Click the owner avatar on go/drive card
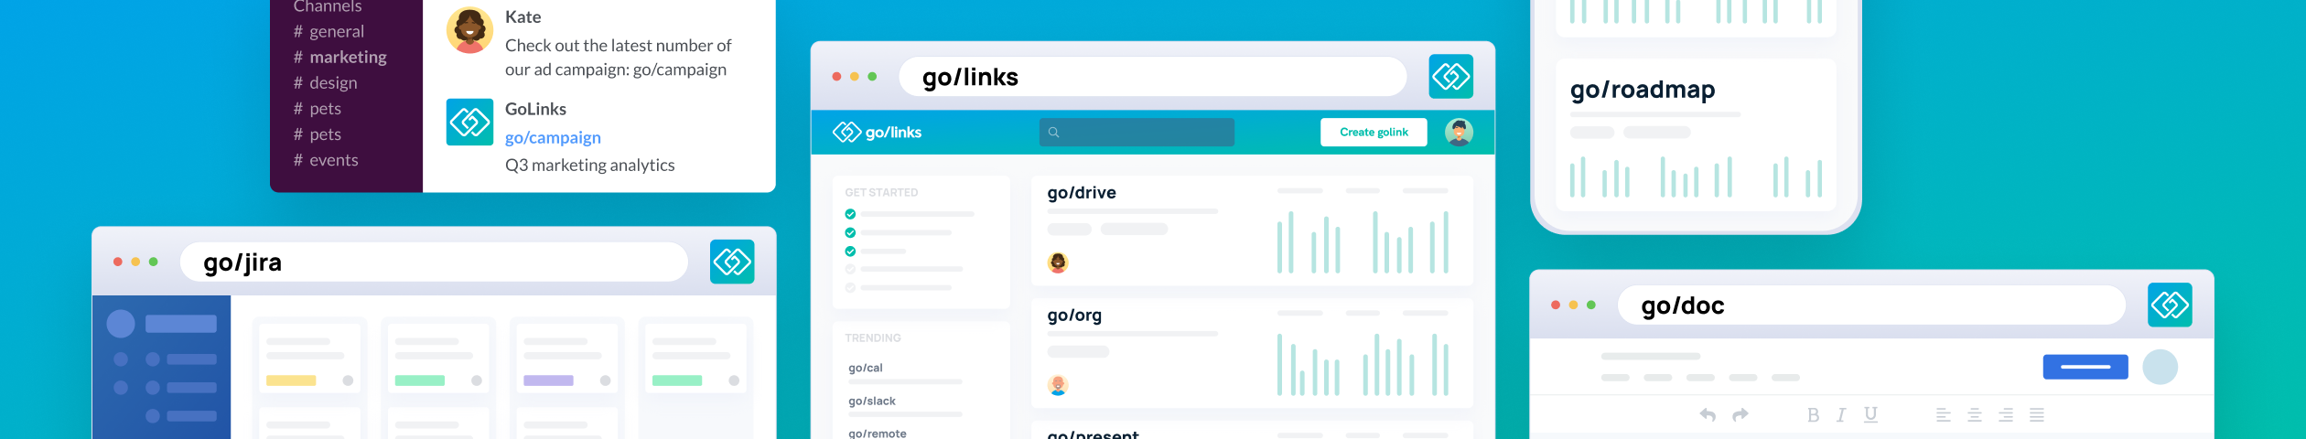This screenshot has height=439, width=2306. click(1058, 263)
